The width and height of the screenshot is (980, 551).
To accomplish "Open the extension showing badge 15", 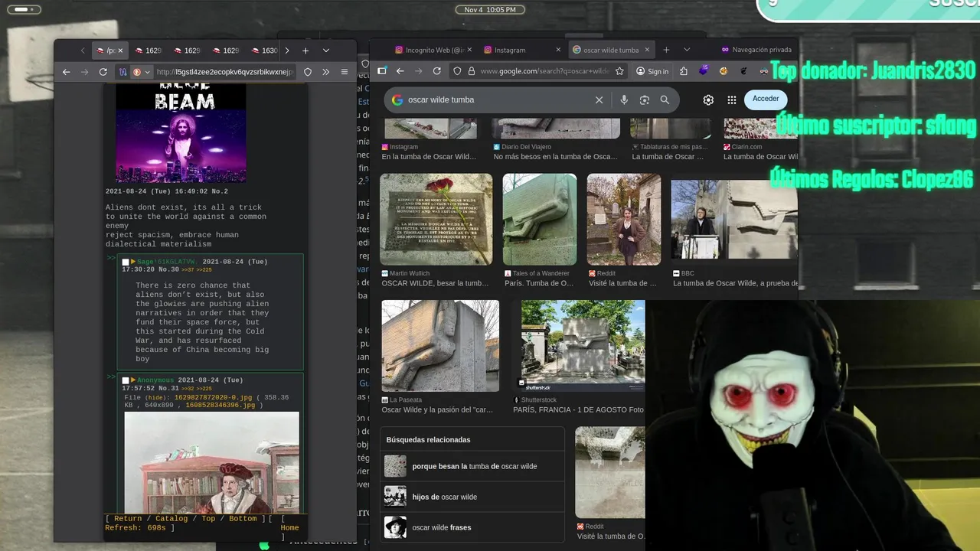I will point(704,71).
